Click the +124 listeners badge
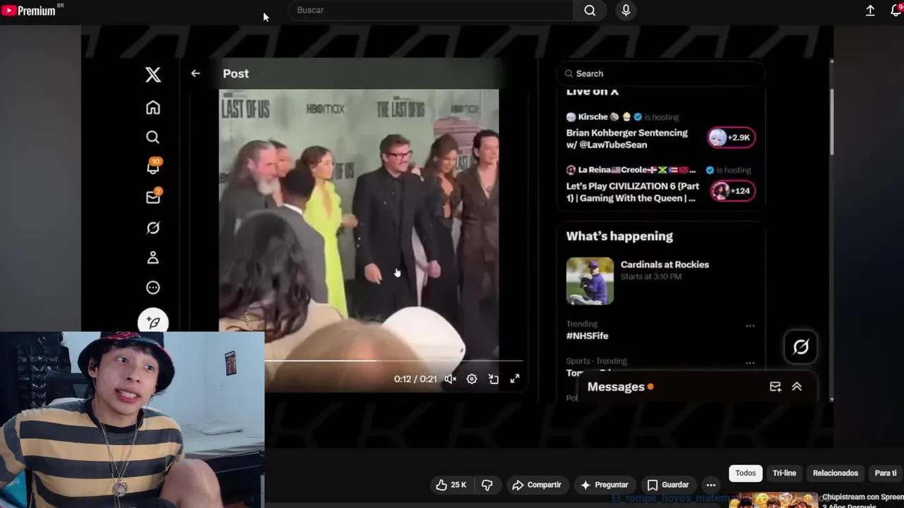The width and height of the screenshot is (904, 508). pyautogui.click(x=732, y=191)
